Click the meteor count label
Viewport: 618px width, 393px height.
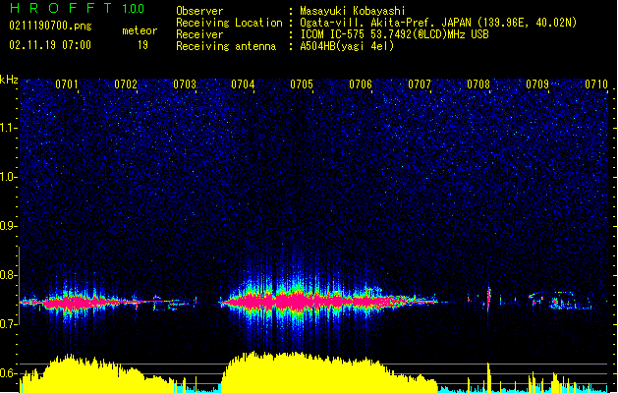point(140,30)
